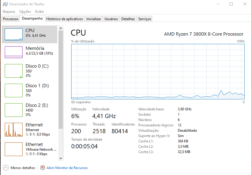The image size is (252, 175).
Task: Open the orange Ethernet activity graph
Action: tap(14, 130)
